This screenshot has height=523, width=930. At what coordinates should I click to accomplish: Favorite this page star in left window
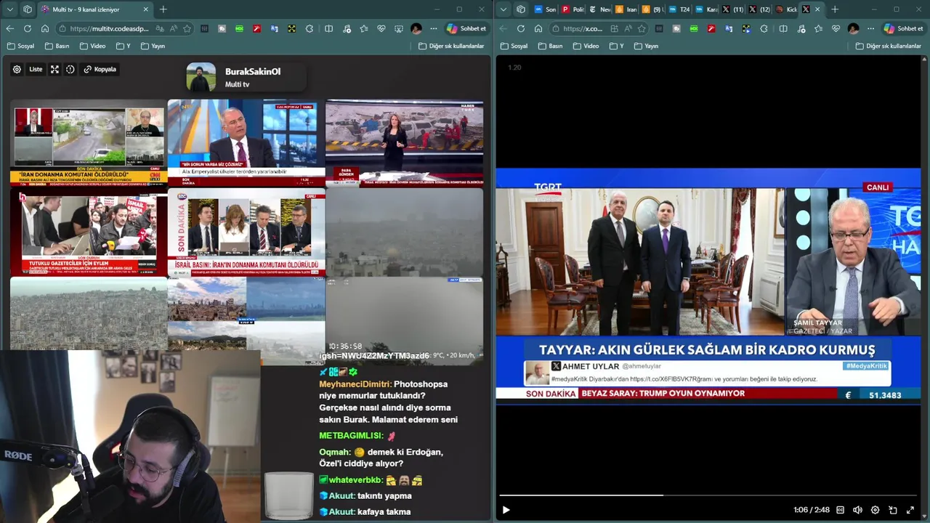187,28
